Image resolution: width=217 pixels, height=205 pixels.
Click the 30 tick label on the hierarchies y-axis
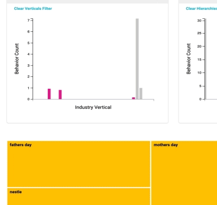pos(199,21)
